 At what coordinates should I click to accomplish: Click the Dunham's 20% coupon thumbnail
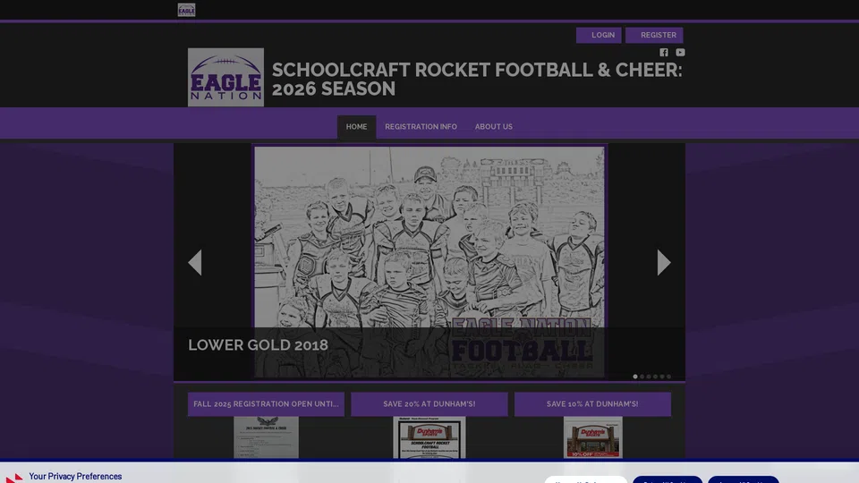(x=429, y=437)
